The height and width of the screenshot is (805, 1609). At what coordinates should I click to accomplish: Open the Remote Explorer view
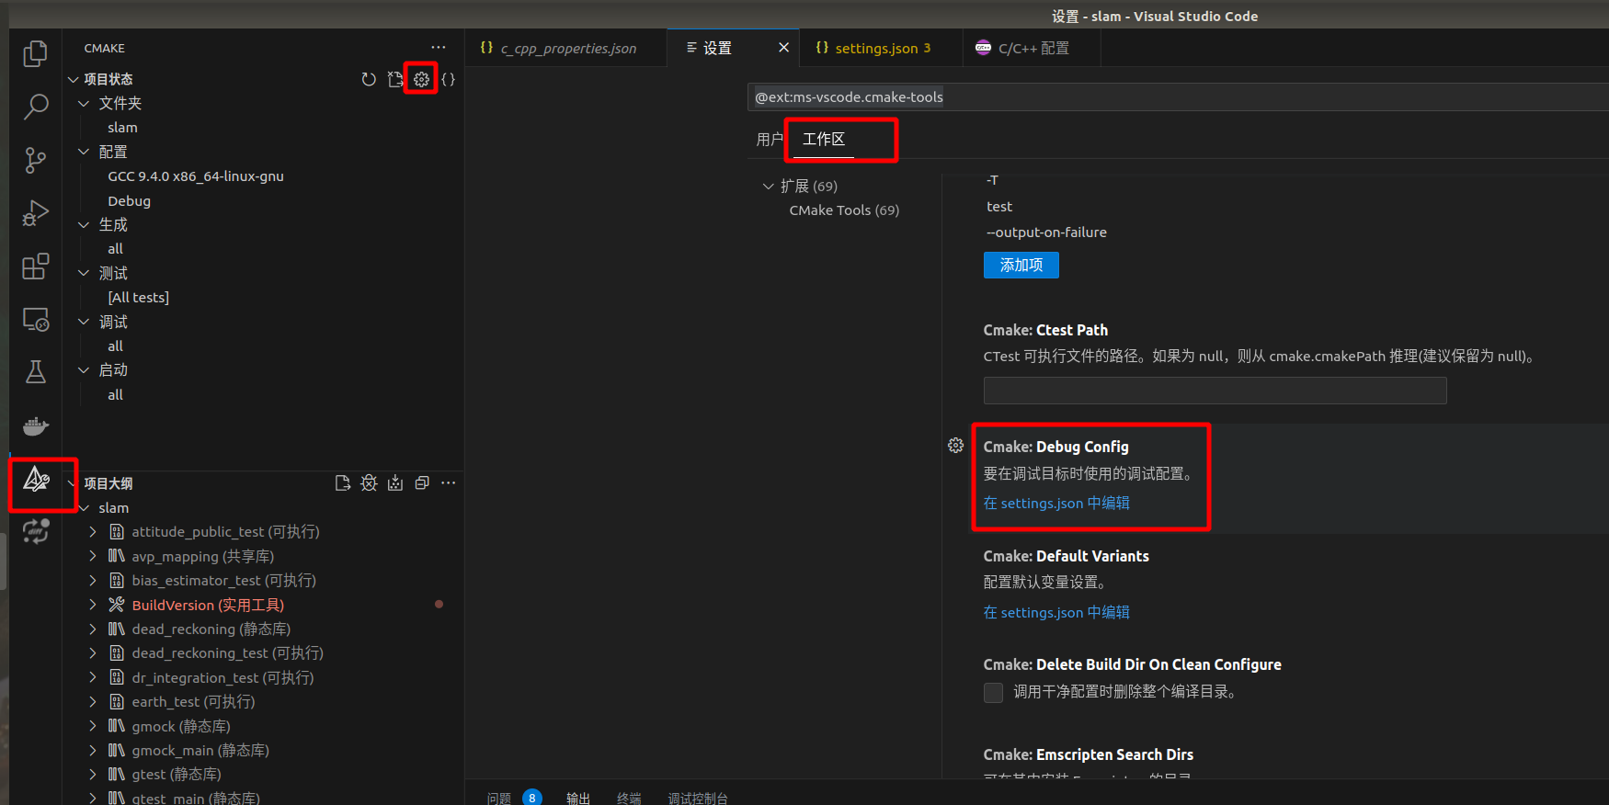35,320
